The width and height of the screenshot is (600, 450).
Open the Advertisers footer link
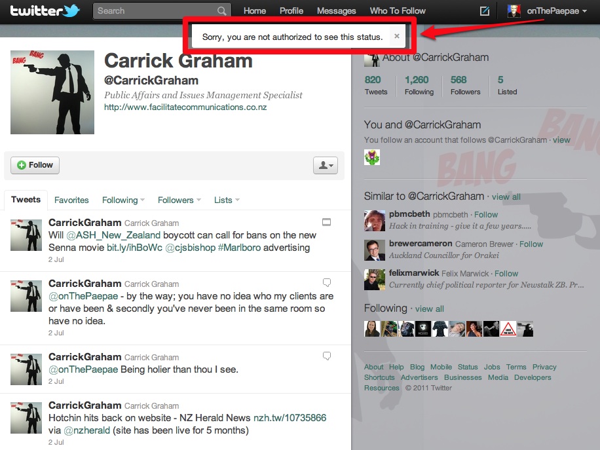(x=419, y=377)
